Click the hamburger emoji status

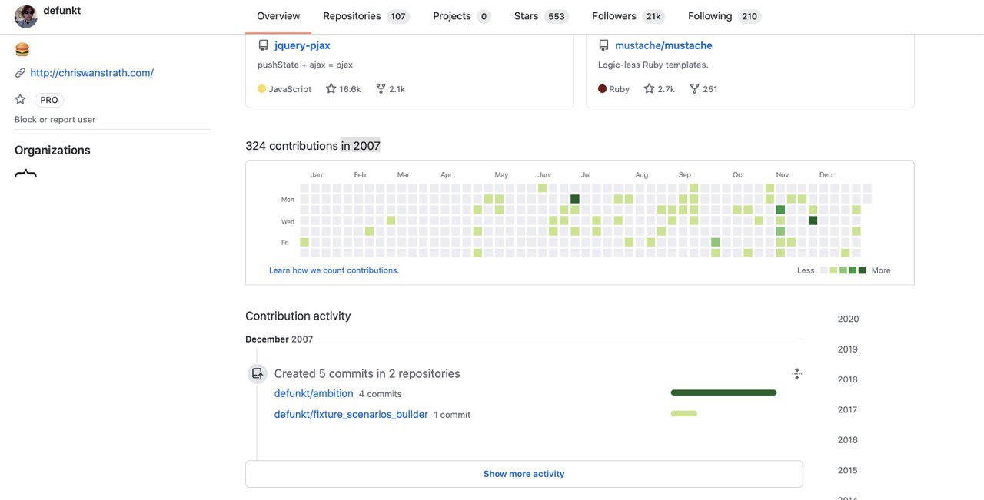click(x=22, y=50)
